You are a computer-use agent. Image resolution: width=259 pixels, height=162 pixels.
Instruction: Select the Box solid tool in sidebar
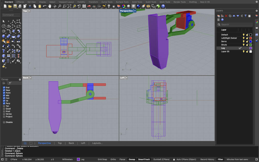point(4,36)
